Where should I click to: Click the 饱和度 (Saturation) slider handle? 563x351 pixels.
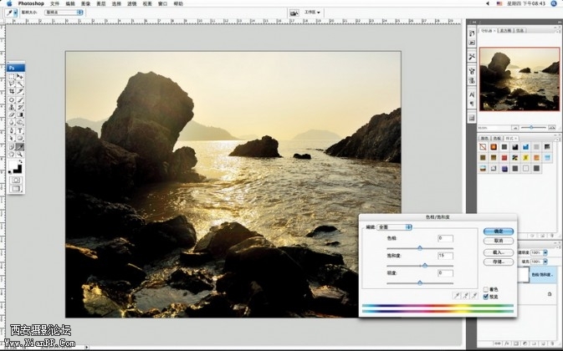[424, 264]
